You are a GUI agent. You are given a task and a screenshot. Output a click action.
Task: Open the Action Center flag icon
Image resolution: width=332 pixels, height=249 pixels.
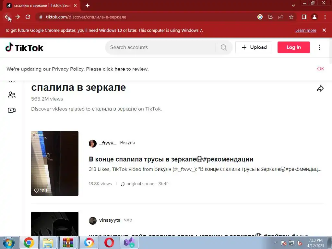(284, 243)
